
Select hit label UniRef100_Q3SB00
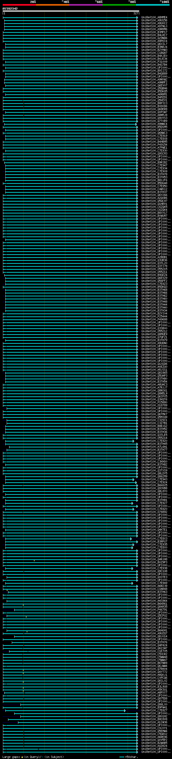(154, 328)
